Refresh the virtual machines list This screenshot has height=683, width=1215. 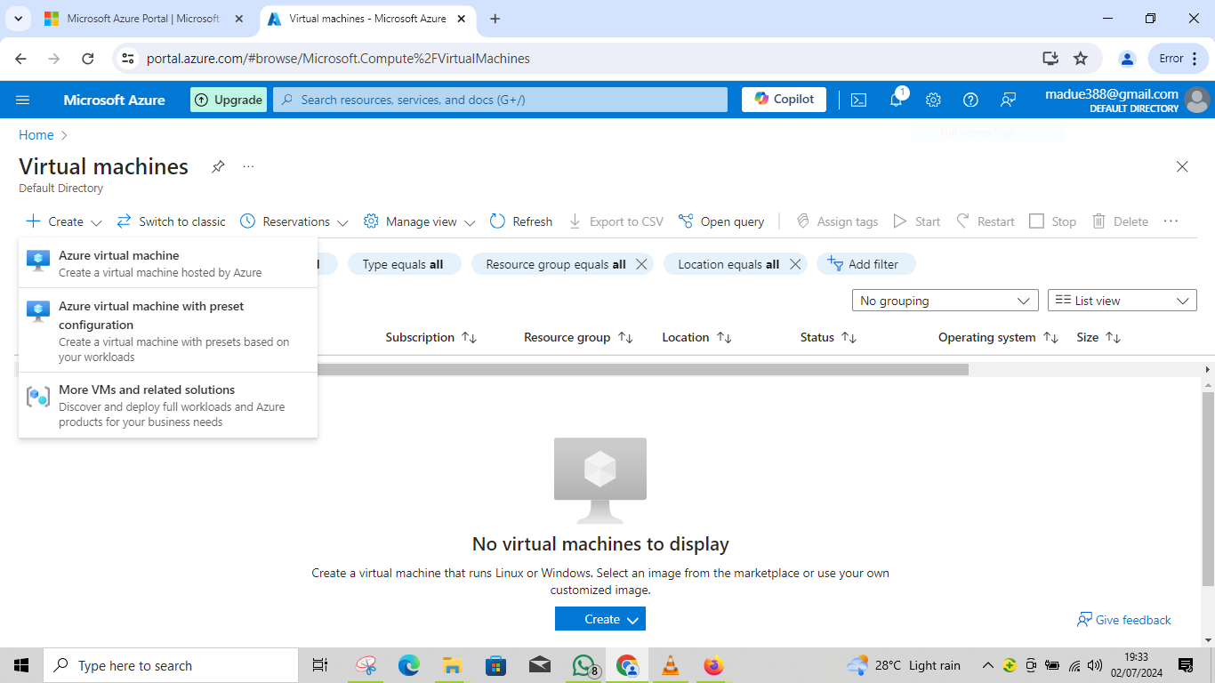[521, 221]
